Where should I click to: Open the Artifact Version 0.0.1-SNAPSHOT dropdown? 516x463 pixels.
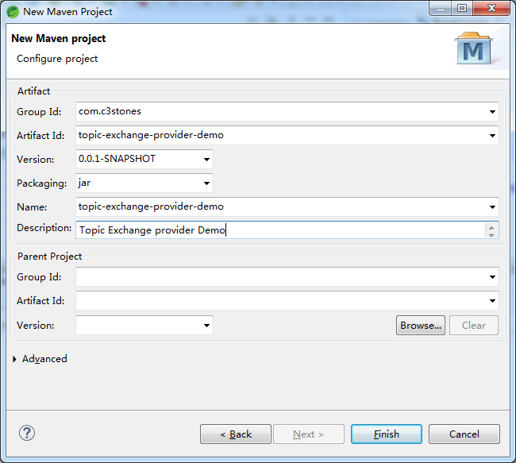[206, 160]
